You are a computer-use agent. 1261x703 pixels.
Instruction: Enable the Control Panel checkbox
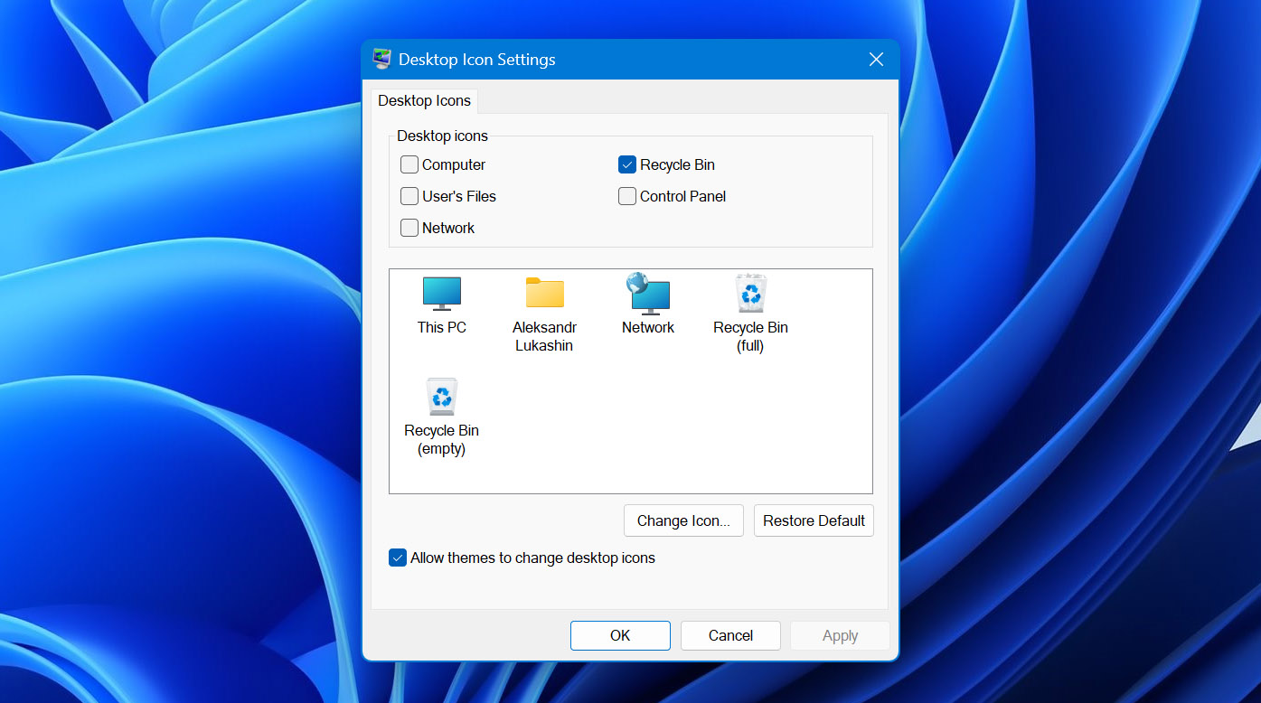627,197
